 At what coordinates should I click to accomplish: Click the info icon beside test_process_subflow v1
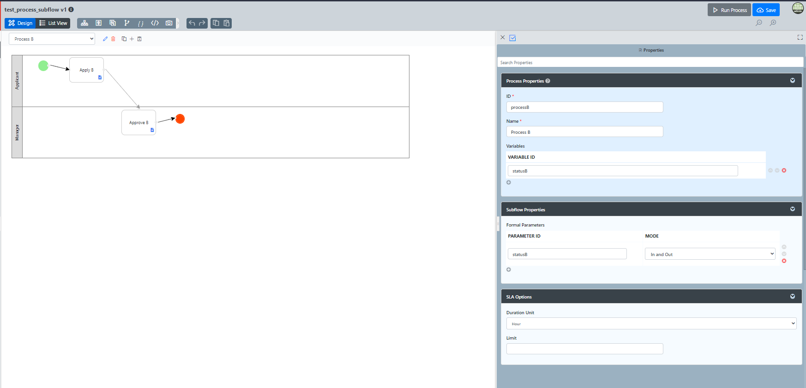tap(71, 9)
